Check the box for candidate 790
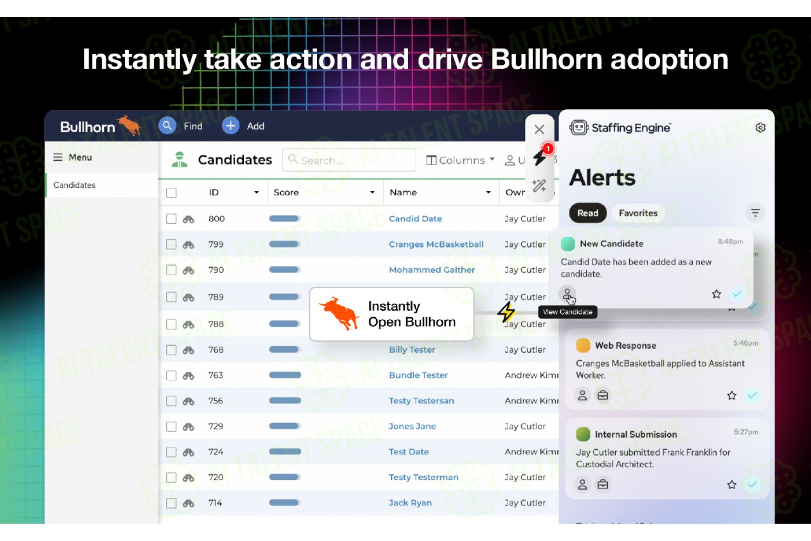 click(171, 270)
